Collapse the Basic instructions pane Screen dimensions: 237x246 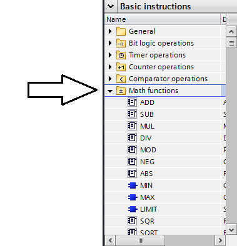tap(111, 6)
